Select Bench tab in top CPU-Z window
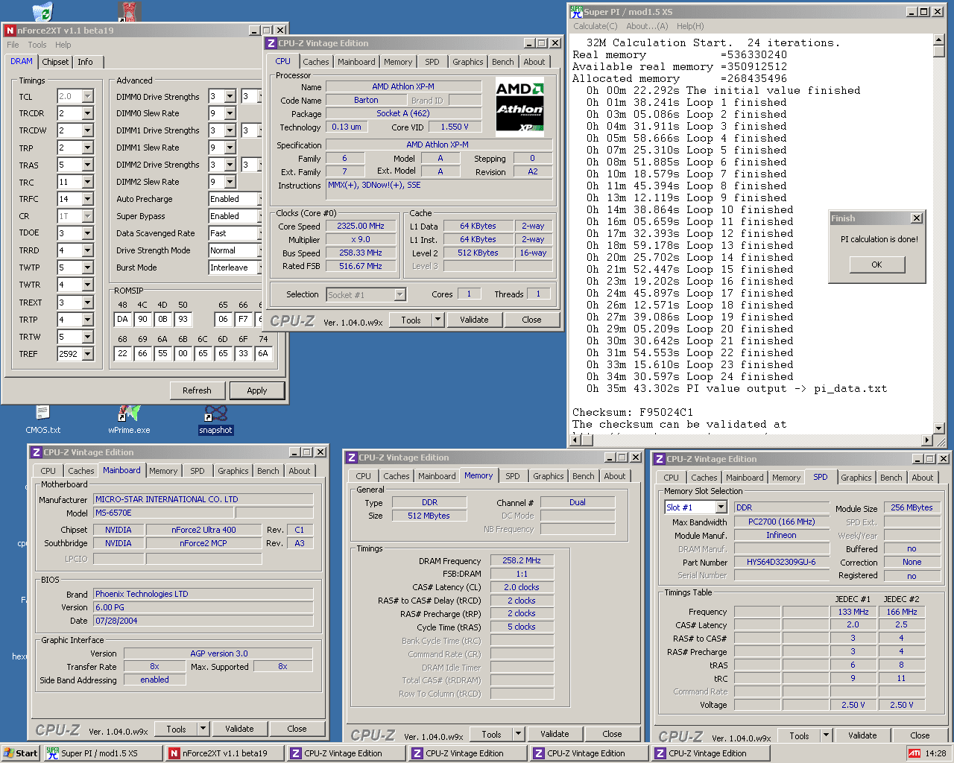 (x=502, y=62)
